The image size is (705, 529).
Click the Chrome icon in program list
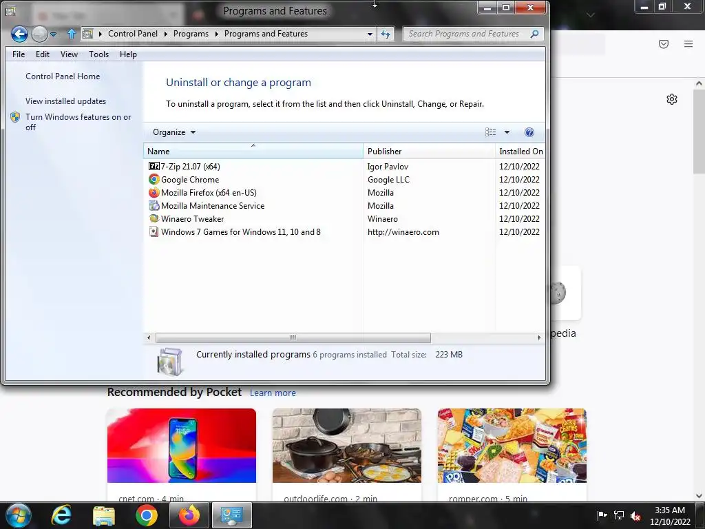click(x=154, y=180)
